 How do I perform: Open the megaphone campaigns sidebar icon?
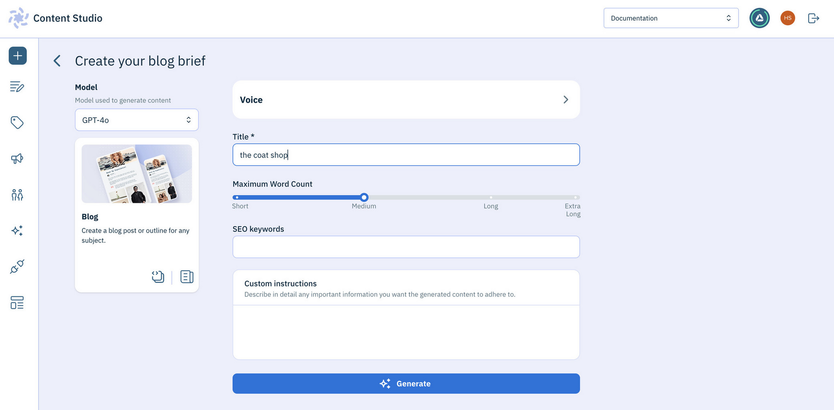[17, 159]
